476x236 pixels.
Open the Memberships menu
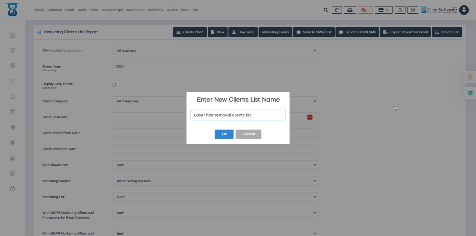tap(112, 10)
